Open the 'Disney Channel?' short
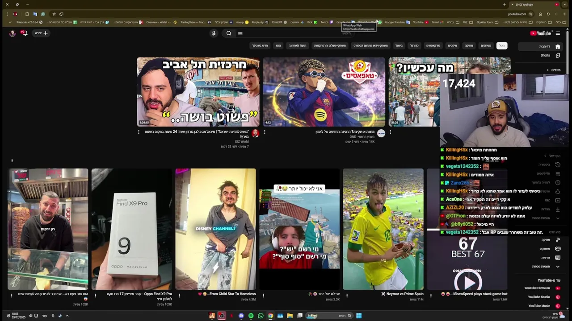The width and height of the screenshot is (572, 321). 216,229
